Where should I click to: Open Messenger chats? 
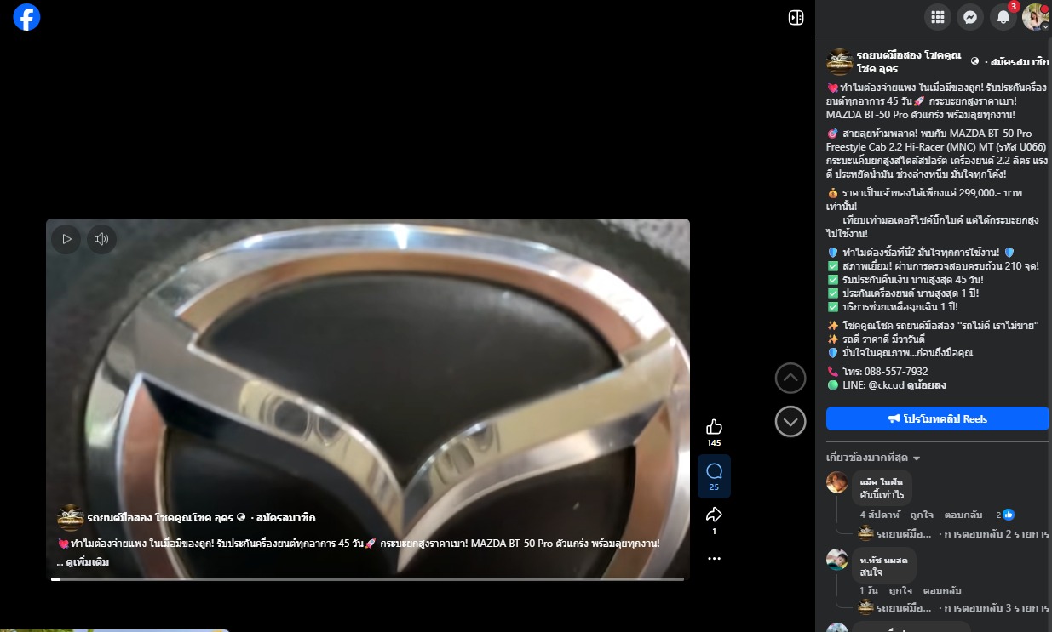pyautogui.click(x=970, y=17)
